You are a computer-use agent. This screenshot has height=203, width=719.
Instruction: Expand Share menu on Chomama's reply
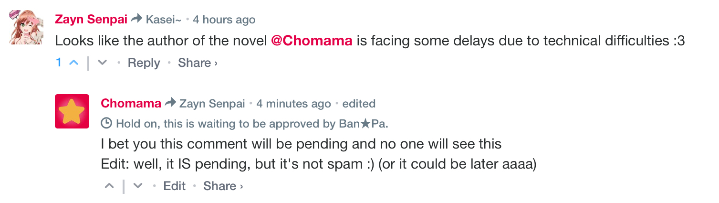pos(223,186)
